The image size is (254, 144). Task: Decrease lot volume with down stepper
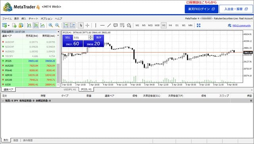91,39
